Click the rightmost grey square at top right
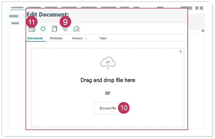The width and height of the screenshot is (215, 139). click(x=201, y=8)
